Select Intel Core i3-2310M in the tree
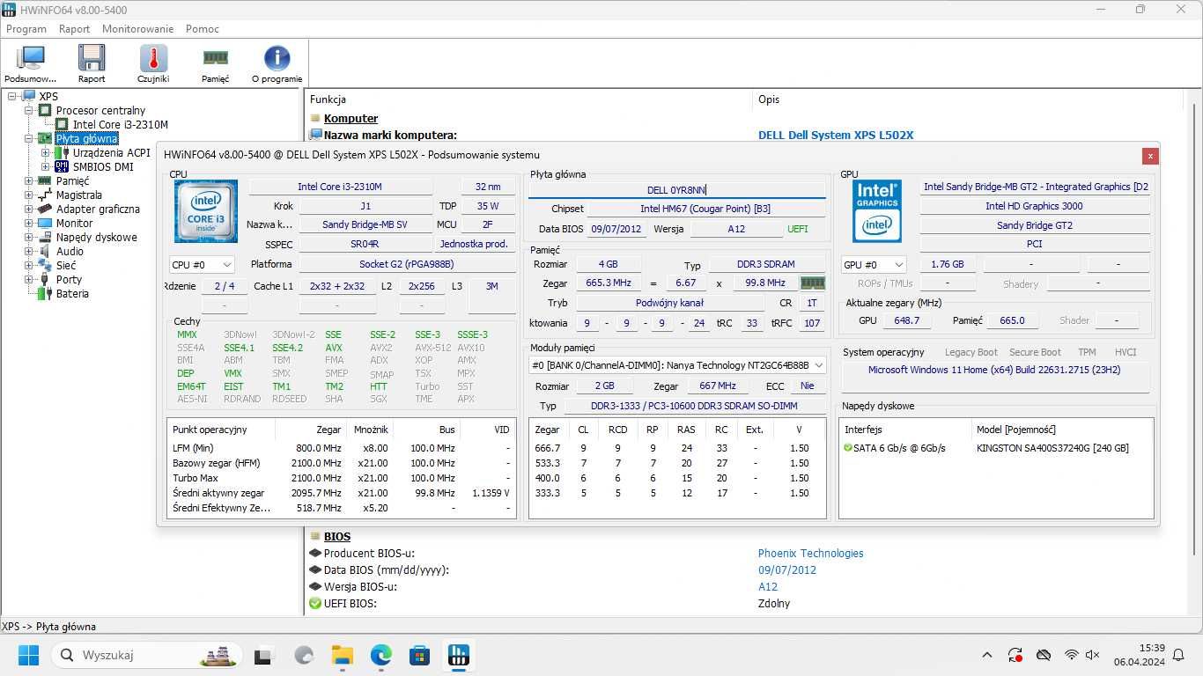The width and height of the screenshot is (1203, 676). pos(121,125)
